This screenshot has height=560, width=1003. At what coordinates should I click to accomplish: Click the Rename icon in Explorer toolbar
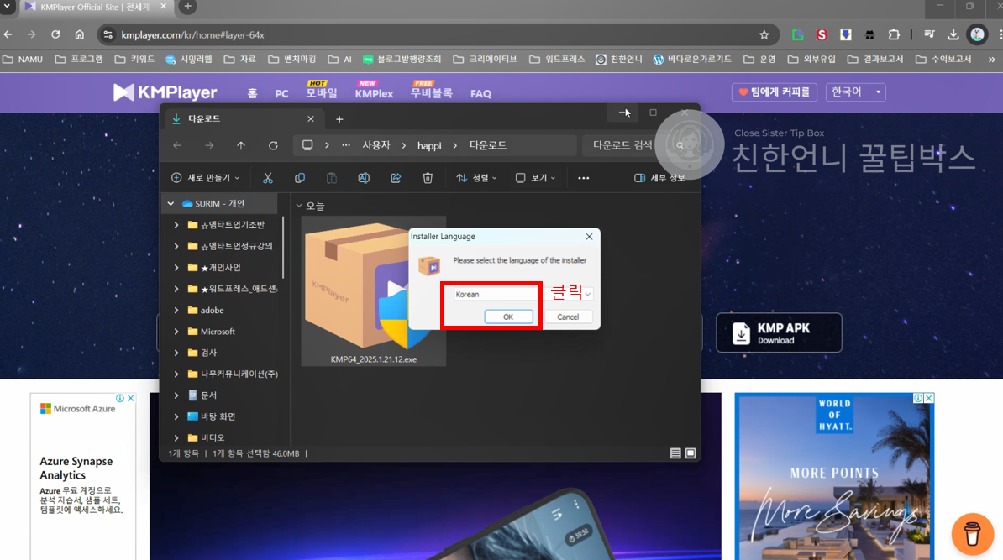pyautogui.click(x=364, y=178)
